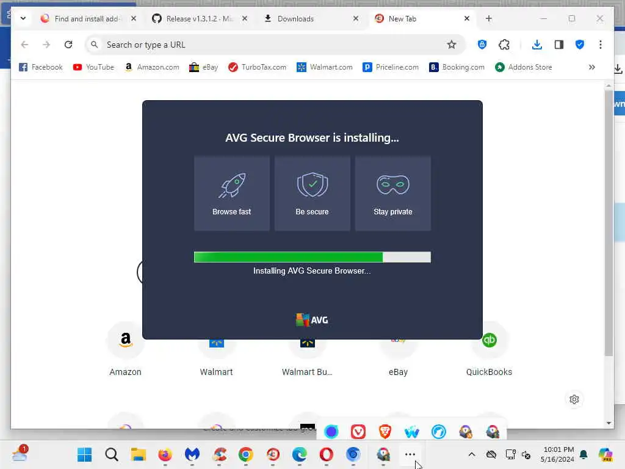Open File Explorer from the taskbar

[139, 454]
